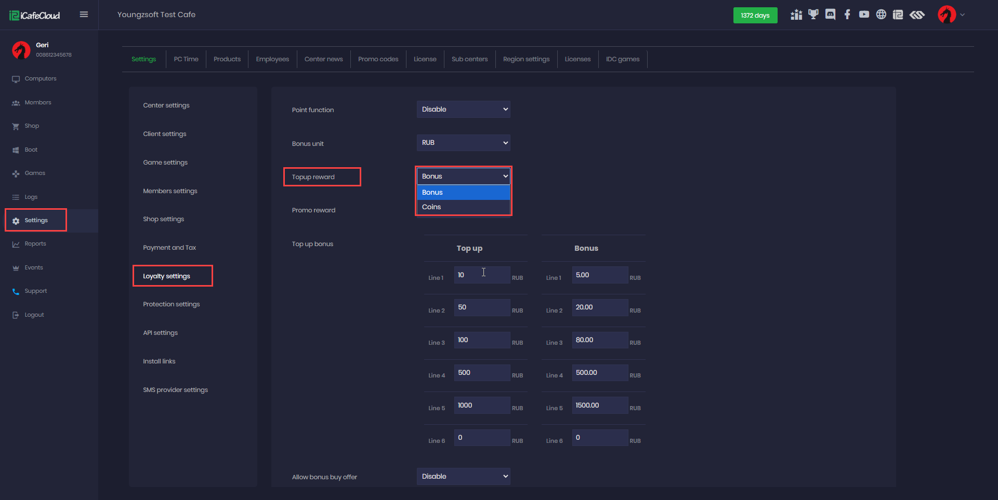
Task: Click the globe website icon
Action: pos(881,15)
